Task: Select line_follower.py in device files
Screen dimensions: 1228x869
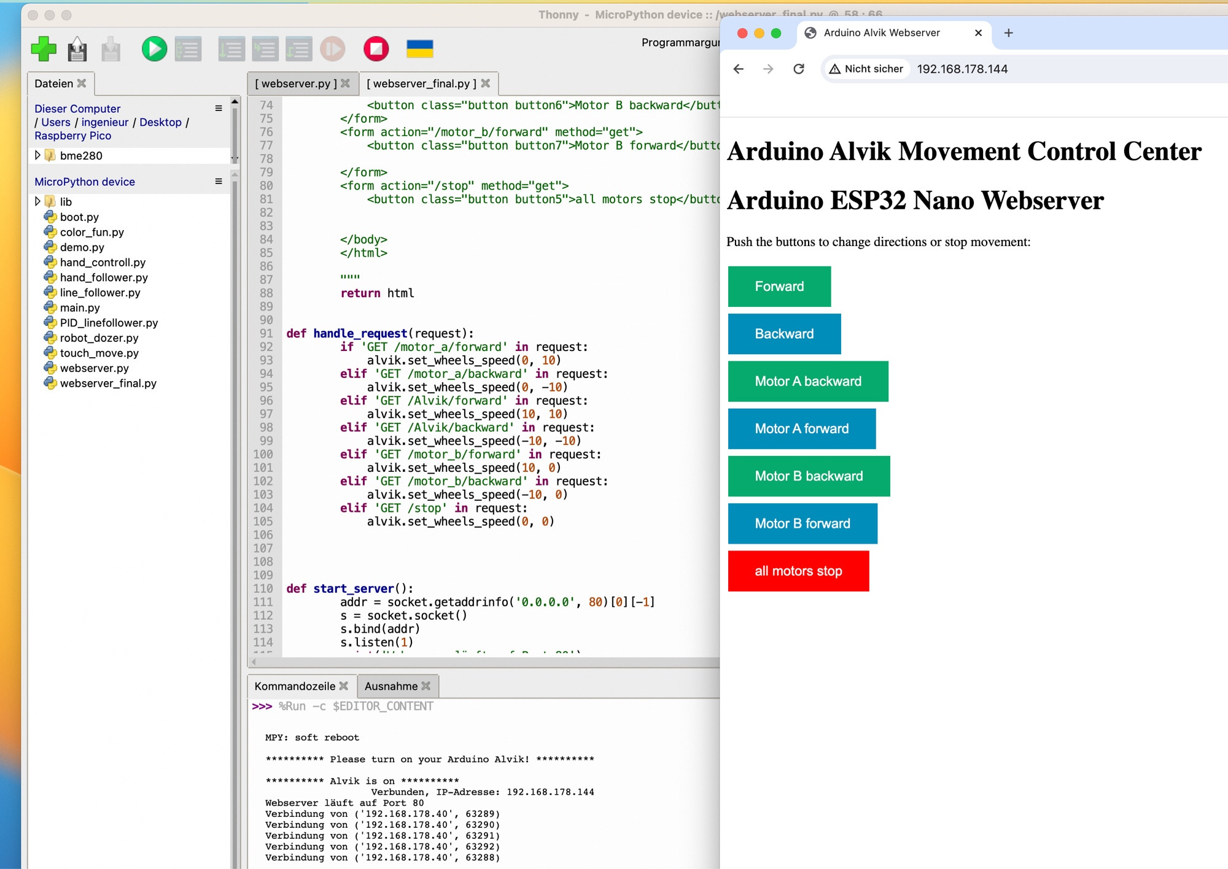Action: 100,292
